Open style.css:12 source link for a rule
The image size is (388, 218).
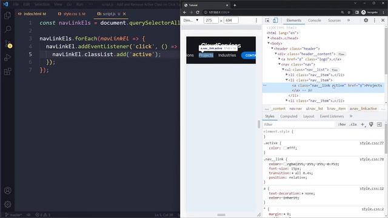coord(372,188)
